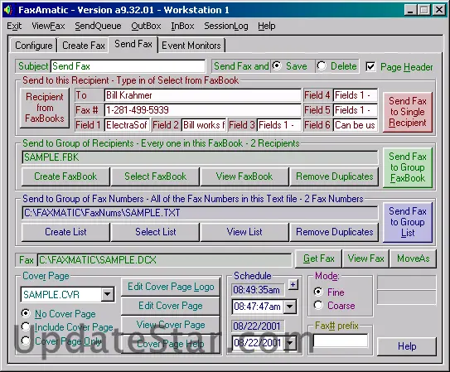Viewport: 450px width, 372px height.
Task: Open the InBox menu
Action: 182,27
